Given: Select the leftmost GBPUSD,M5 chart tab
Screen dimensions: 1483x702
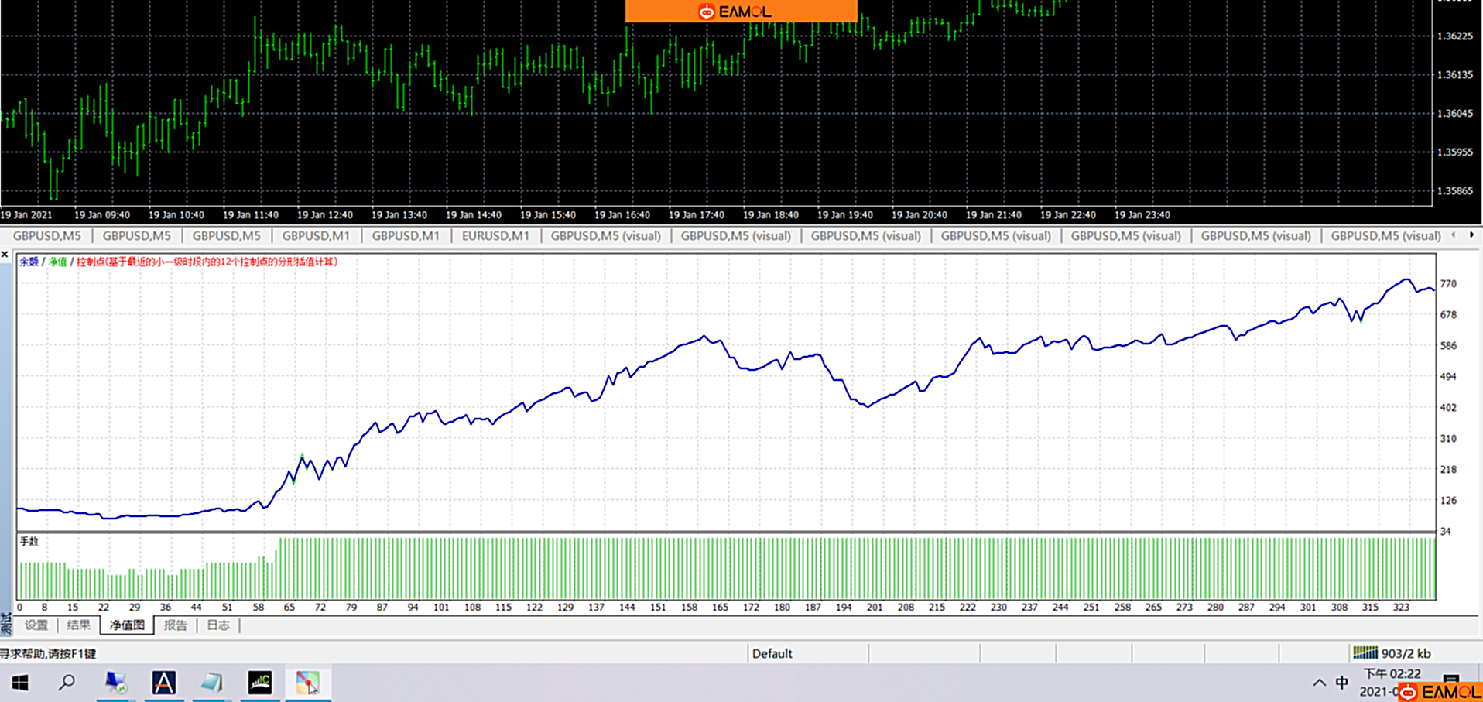Looking at the screenshot, I should [x=46, y=236].
